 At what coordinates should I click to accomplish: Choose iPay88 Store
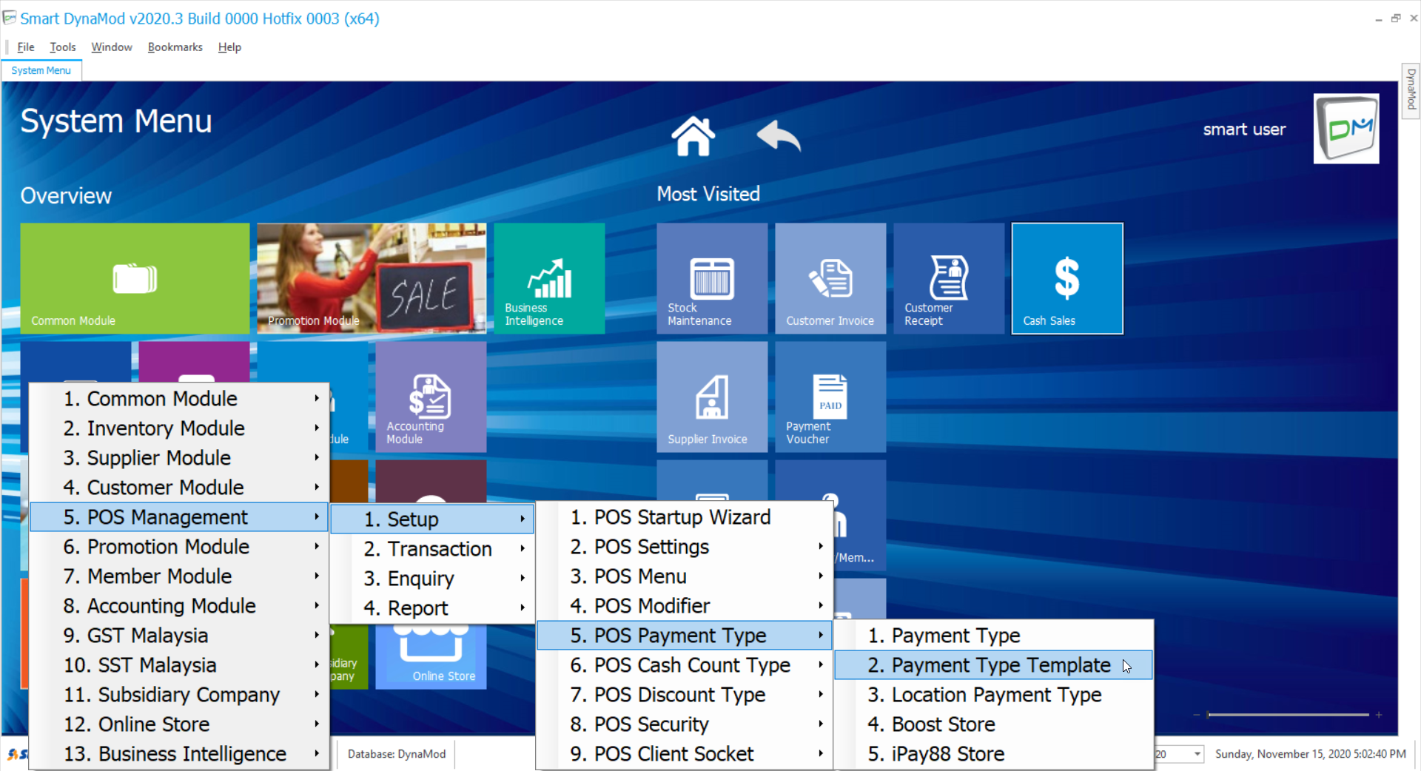[x=994, y=753]
